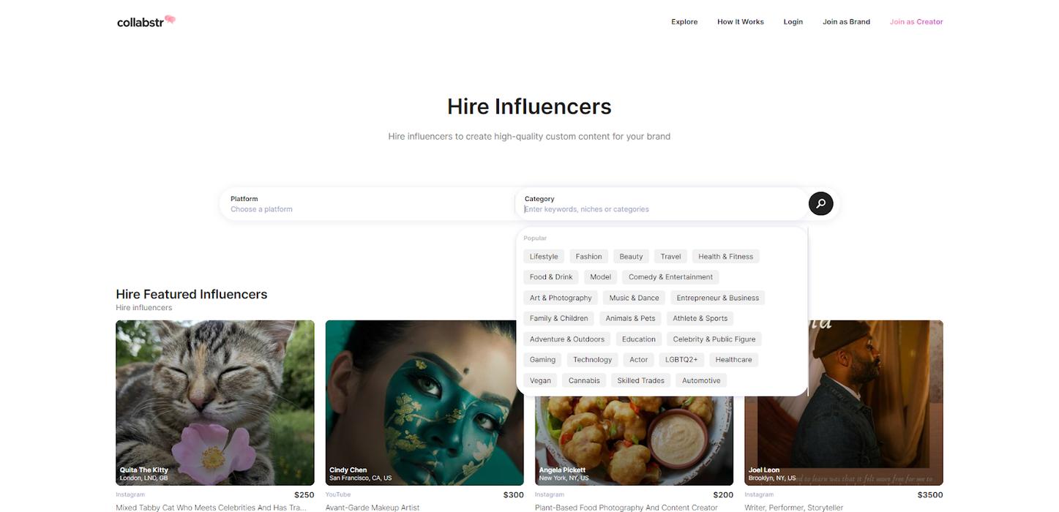Open Quita The Kitty influencer thumbnail

[x=215, y=402]
